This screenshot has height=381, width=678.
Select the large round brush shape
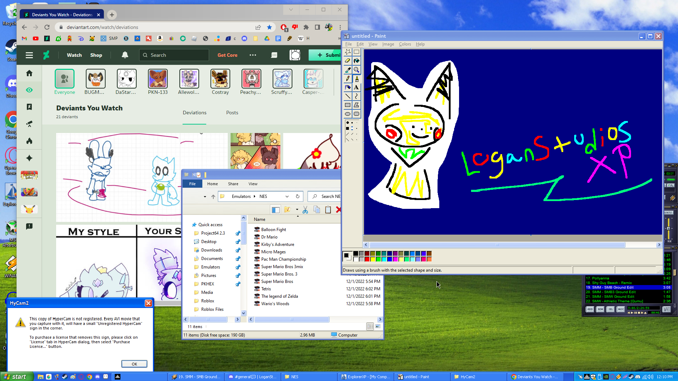coord(348,123)
